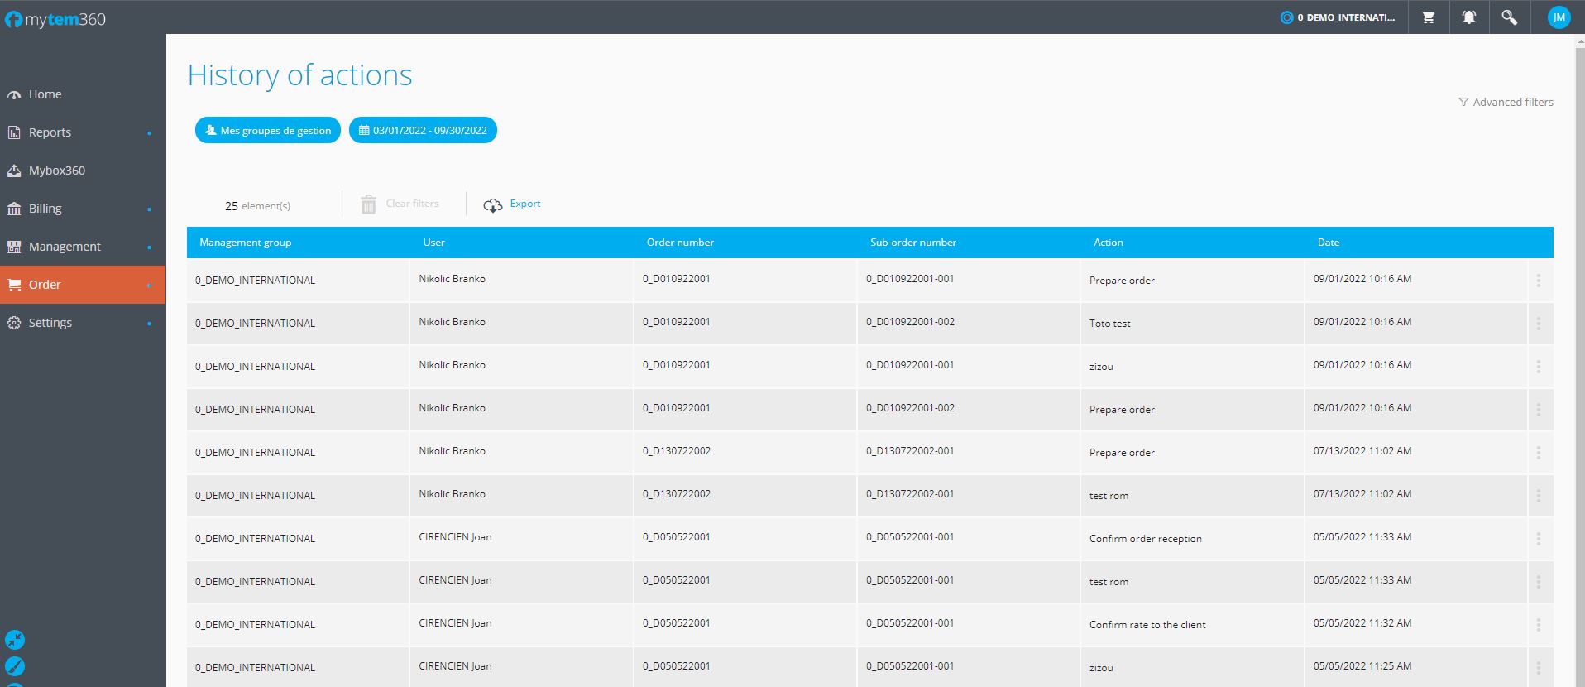Expand the Management menu
This screenshot has width=1585, height=687.
pyautogui.click(x=83, y=247)
